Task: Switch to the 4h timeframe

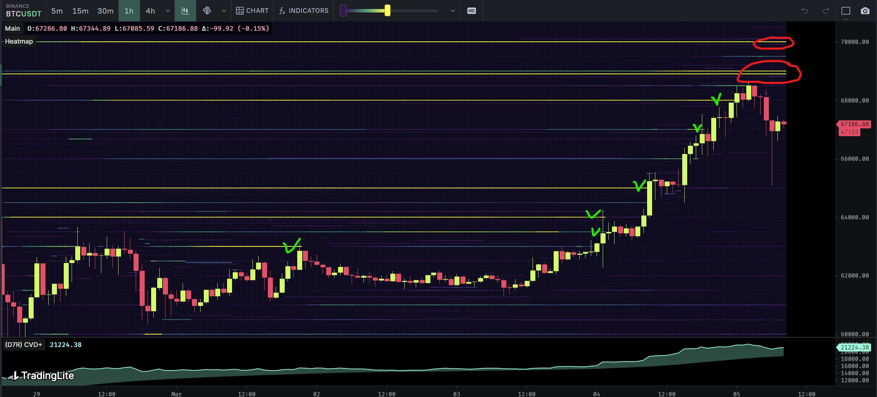Action: pyautogui.click(x=150, y=11)
